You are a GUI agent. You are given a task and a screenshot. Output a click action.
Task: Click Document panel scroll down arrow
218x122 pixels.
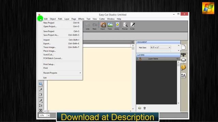[x=178, y=50]
